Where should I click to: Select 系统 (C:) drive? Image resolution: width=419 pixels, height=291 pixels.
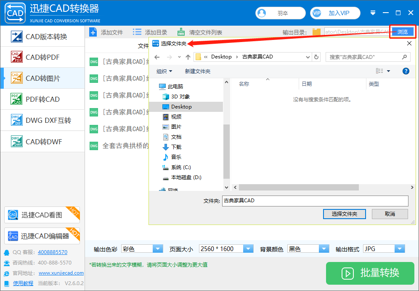181,167
